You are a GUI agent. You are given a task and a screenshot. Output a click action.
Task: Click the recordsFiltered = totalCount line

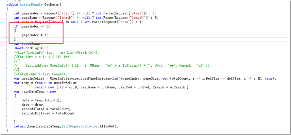click(x=48, y=113)
